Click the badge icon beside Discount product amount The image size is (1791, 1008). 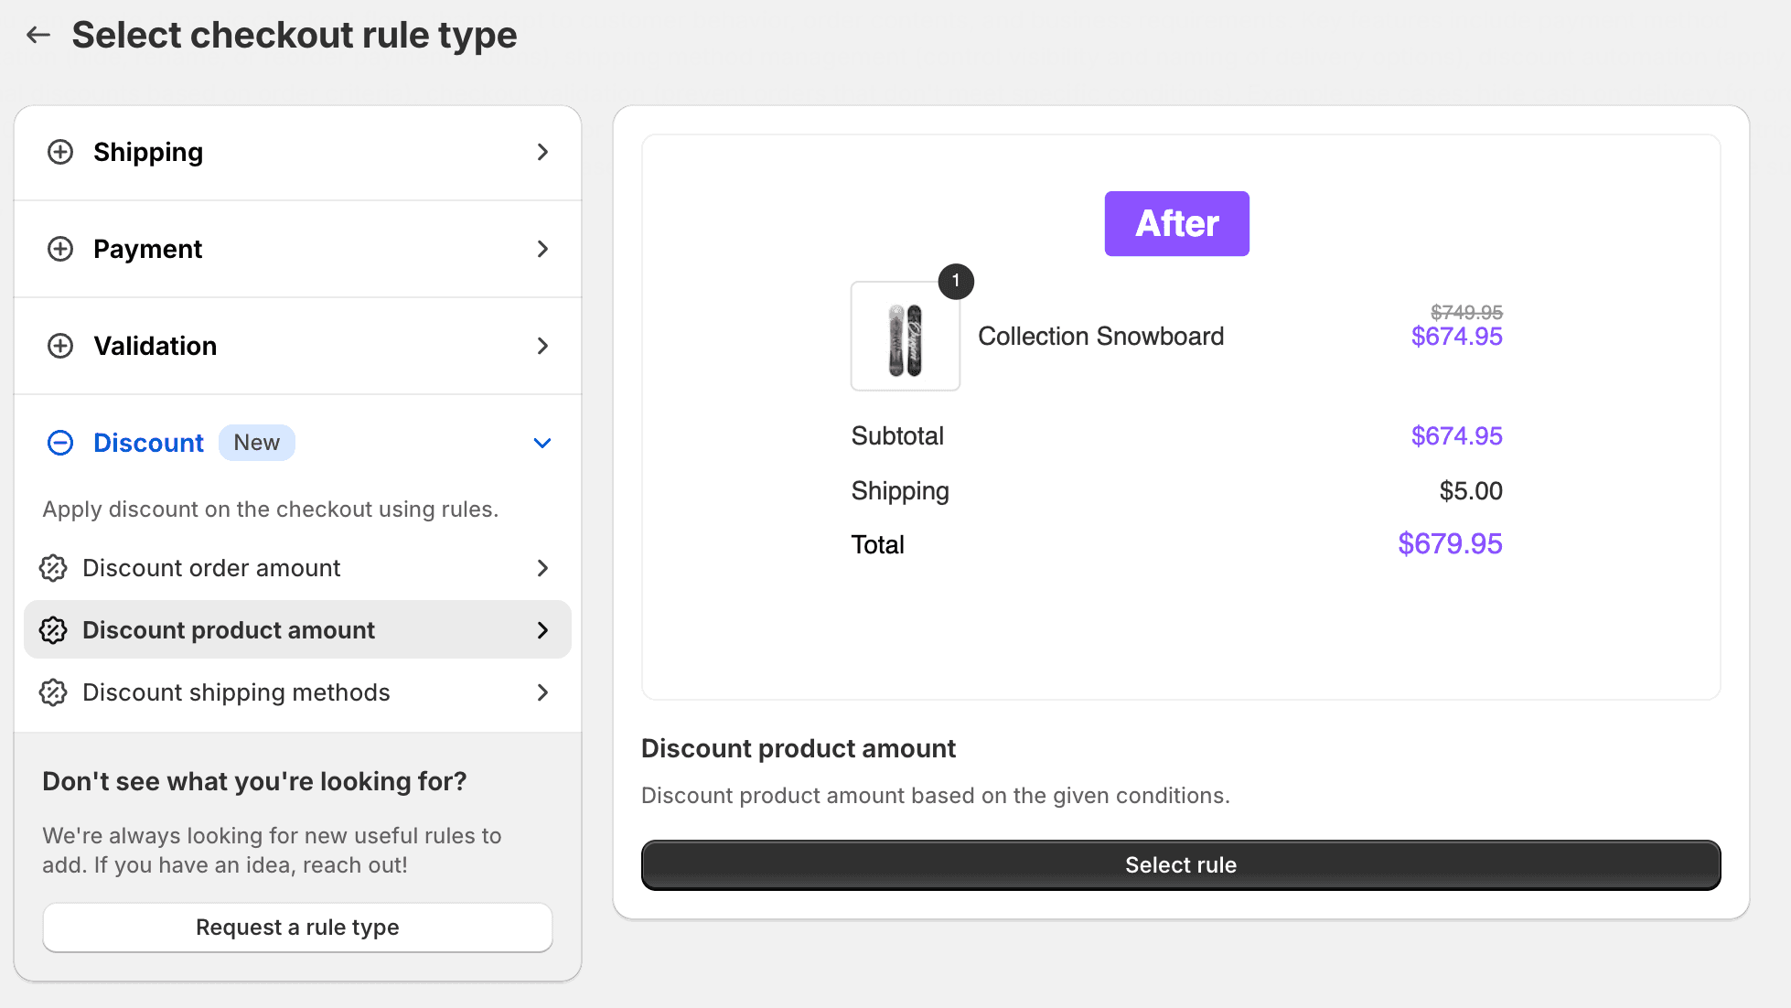point(53,629)
